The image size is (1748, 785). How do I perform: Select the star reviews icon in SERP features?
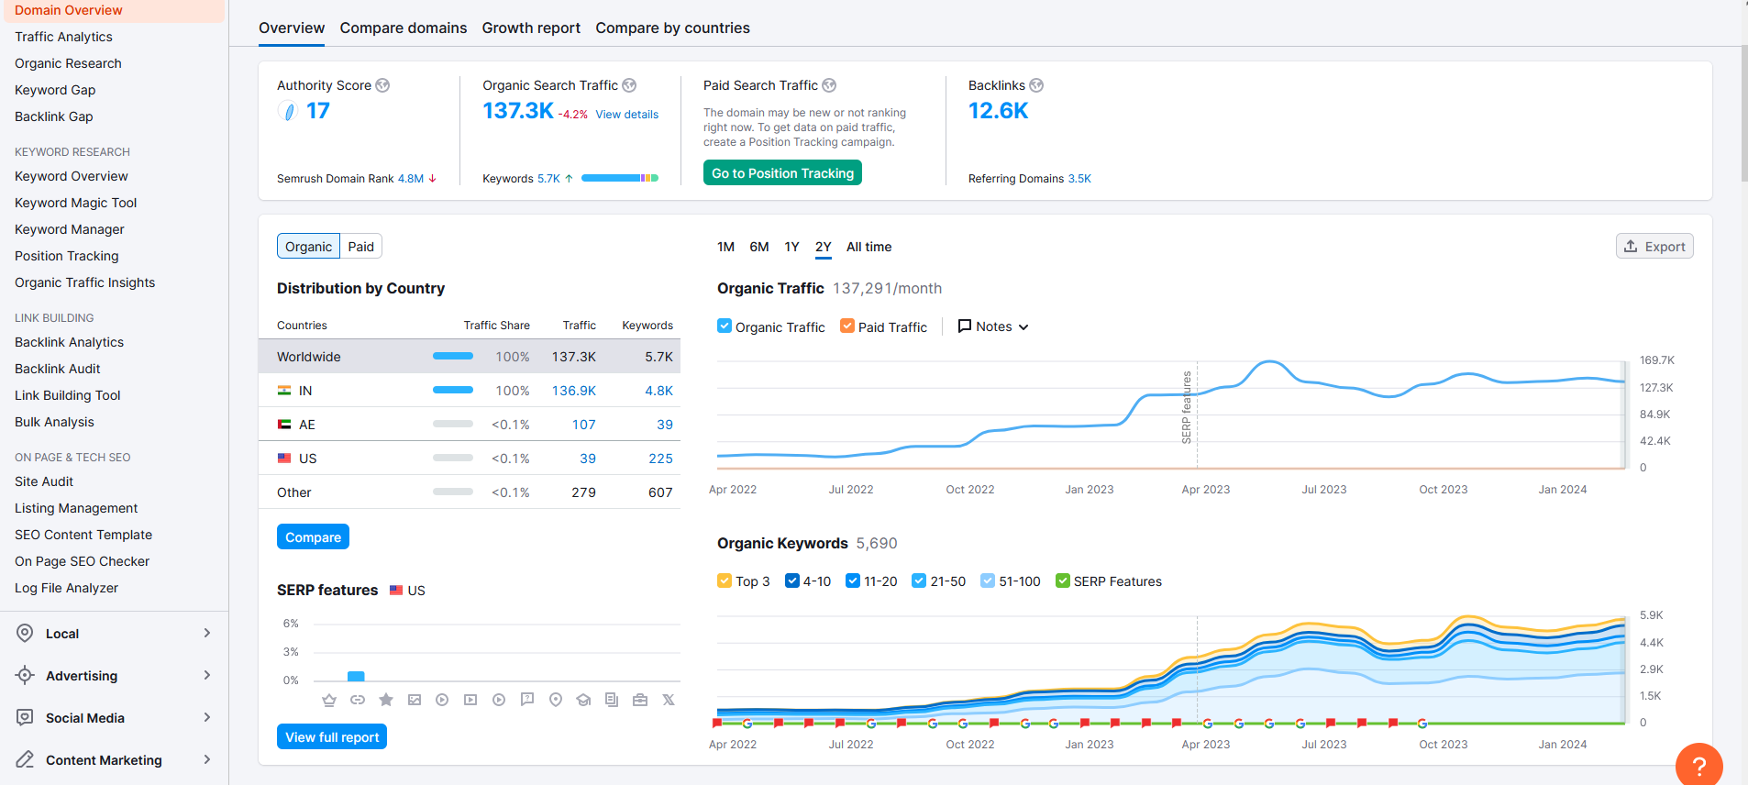[386, 700]
